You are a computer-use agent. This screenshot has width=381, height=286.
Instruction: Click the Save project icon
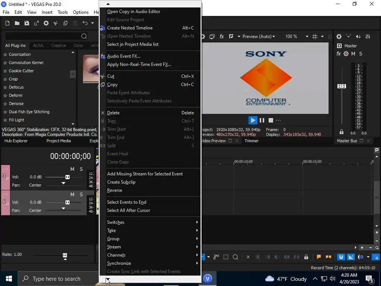point(27,23)
